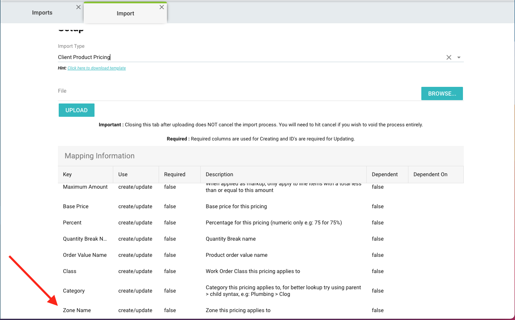Click the Required column header
515x320 pixels.
click(174, 175)
